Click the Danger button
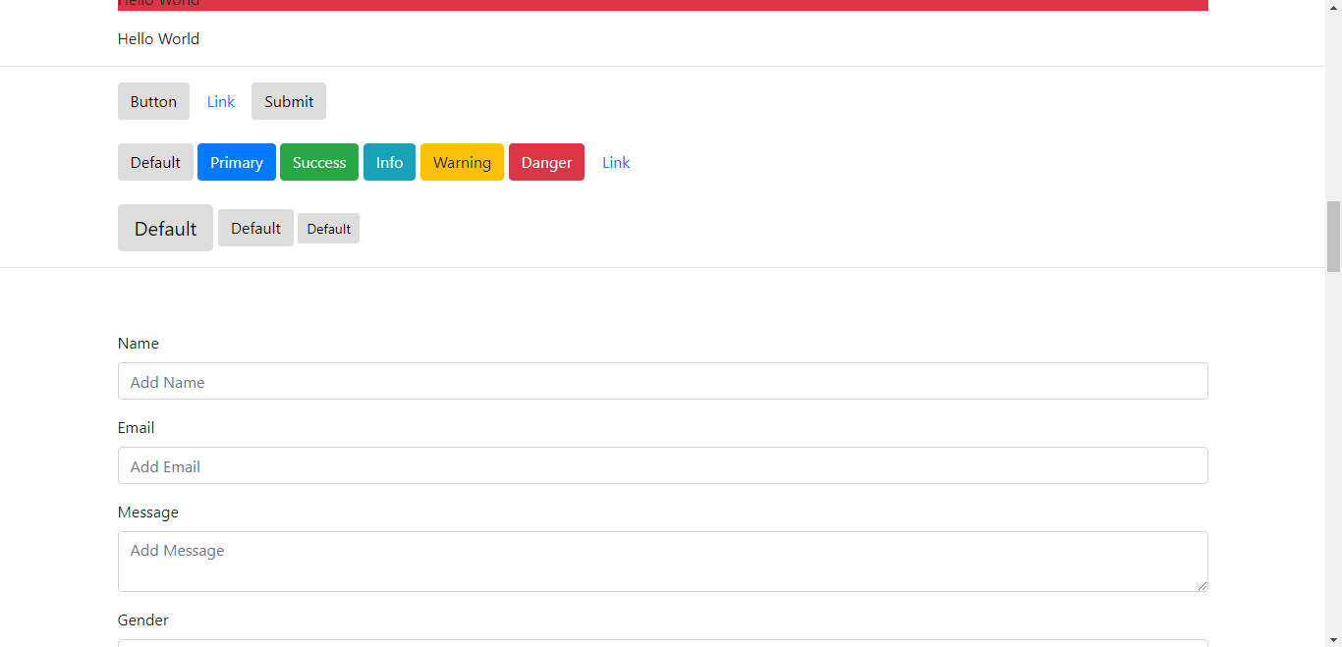Screen dimensions: 1342x647 tap(546, 161)
